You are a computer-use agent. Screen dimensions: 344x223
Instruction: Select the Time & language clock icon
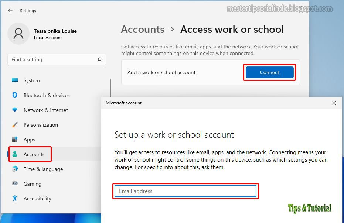click(15, 169)
